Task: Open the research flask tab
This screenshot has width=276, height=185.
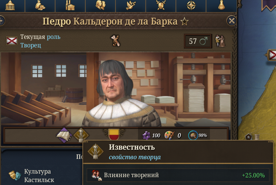Action: 221,5
